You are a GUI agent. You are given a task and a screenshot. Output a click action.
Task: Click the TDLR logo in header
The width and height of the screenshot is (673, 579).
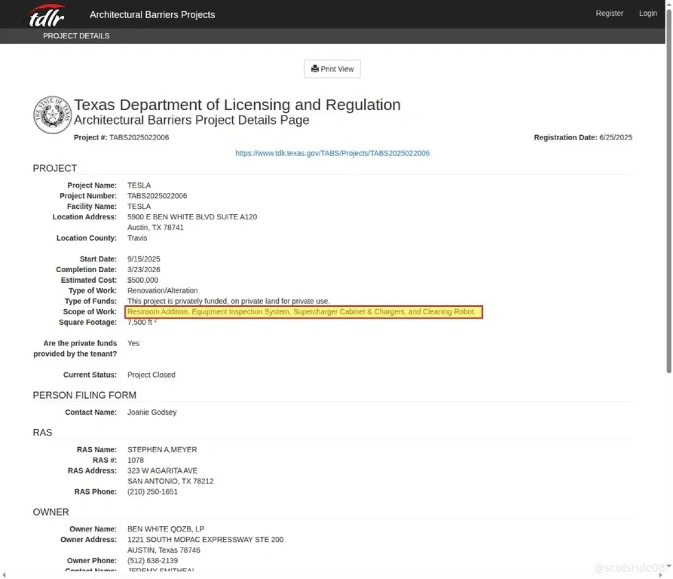[46, 15]
